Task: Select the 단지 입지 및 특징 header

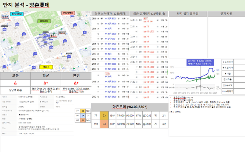Action: 188,14
